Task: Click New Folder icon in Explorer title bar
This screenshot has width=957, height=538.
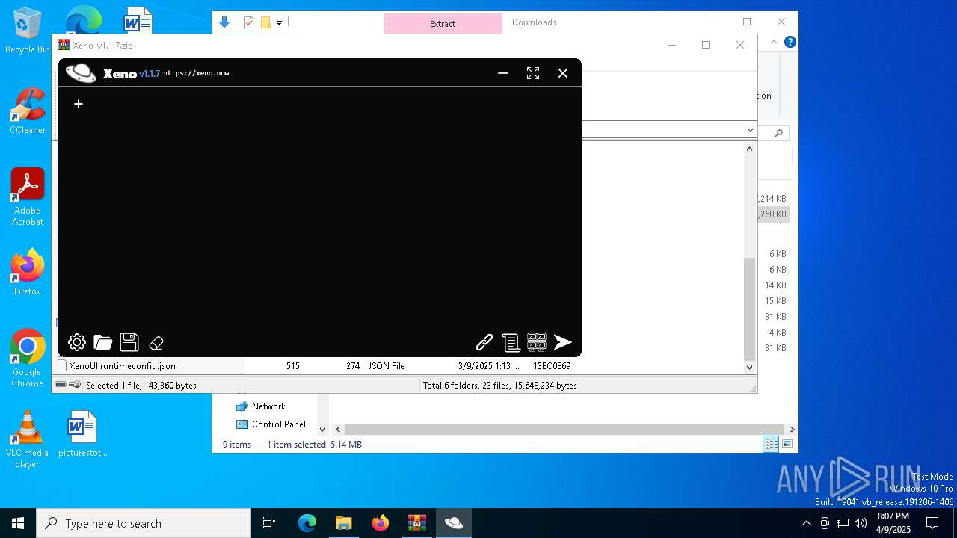Action: click(x=265, y=22)
